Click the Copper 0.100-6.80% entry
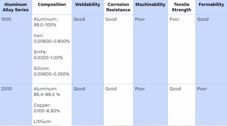 coord(47,108)
